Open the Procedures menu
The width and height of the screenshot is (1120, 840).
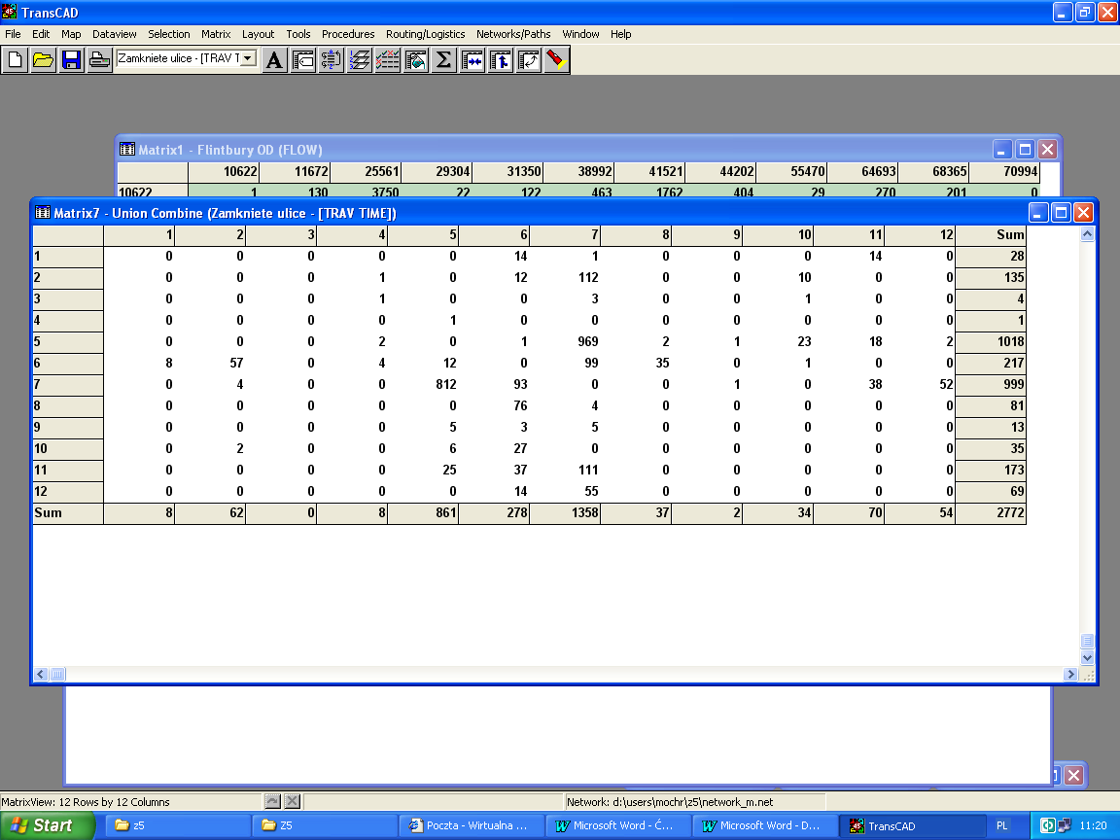pyautogui.click(x=348, y=34)
